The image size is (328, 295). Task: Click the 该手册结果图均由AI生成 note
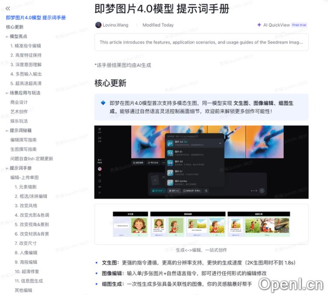[x=123, y=65]
